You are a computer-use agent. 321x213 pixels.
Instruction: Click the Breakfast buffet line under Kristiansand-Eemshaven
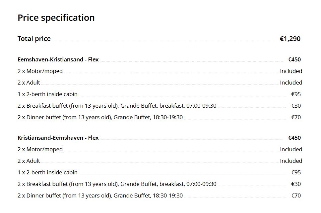[x=117, y=184]
